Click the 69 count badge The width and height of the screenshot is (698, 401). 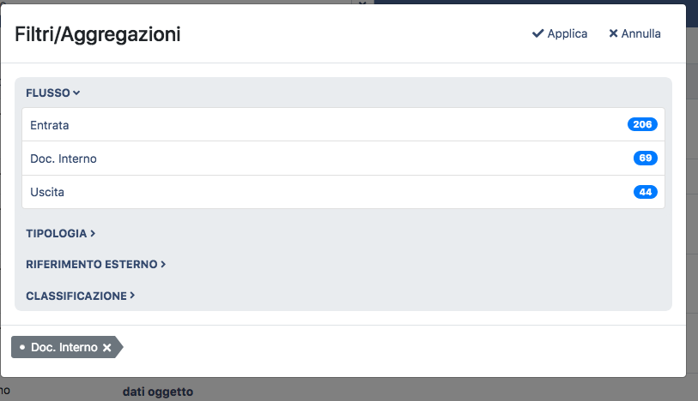(x=645, y=159)
